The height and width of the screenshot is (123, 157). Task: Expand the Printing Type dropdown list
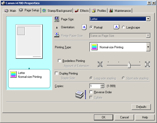click(x=148, y=47)
